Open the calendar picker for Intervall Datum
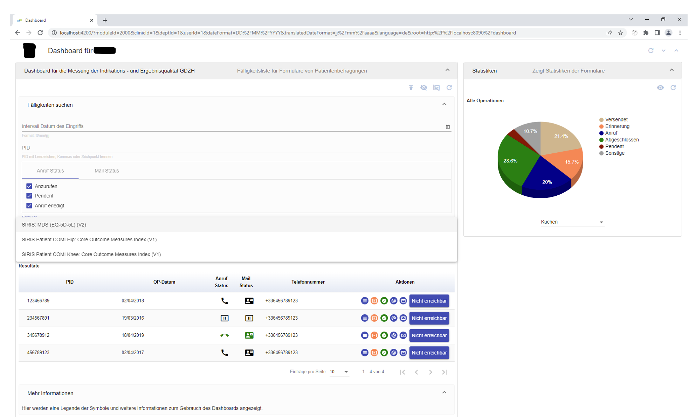 point(448,127)
